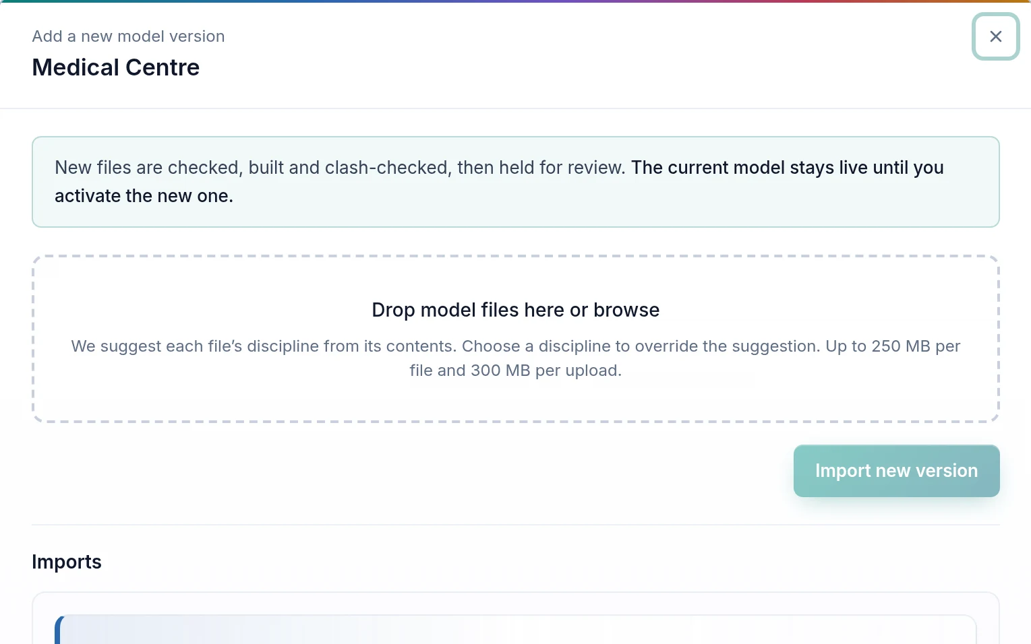Viewport: 1031px width, 644px height.
Task: Click the 'Add a new model version' subtitle
Action: tap(128, 36)
